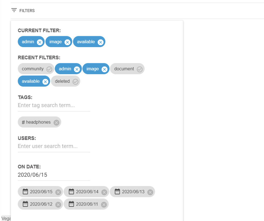
Task: Focus the tag search term field
Action: 54,105
